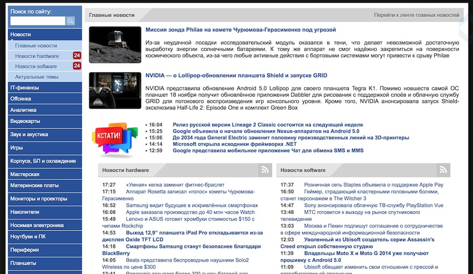Focus the site search input field

(38, 21)
